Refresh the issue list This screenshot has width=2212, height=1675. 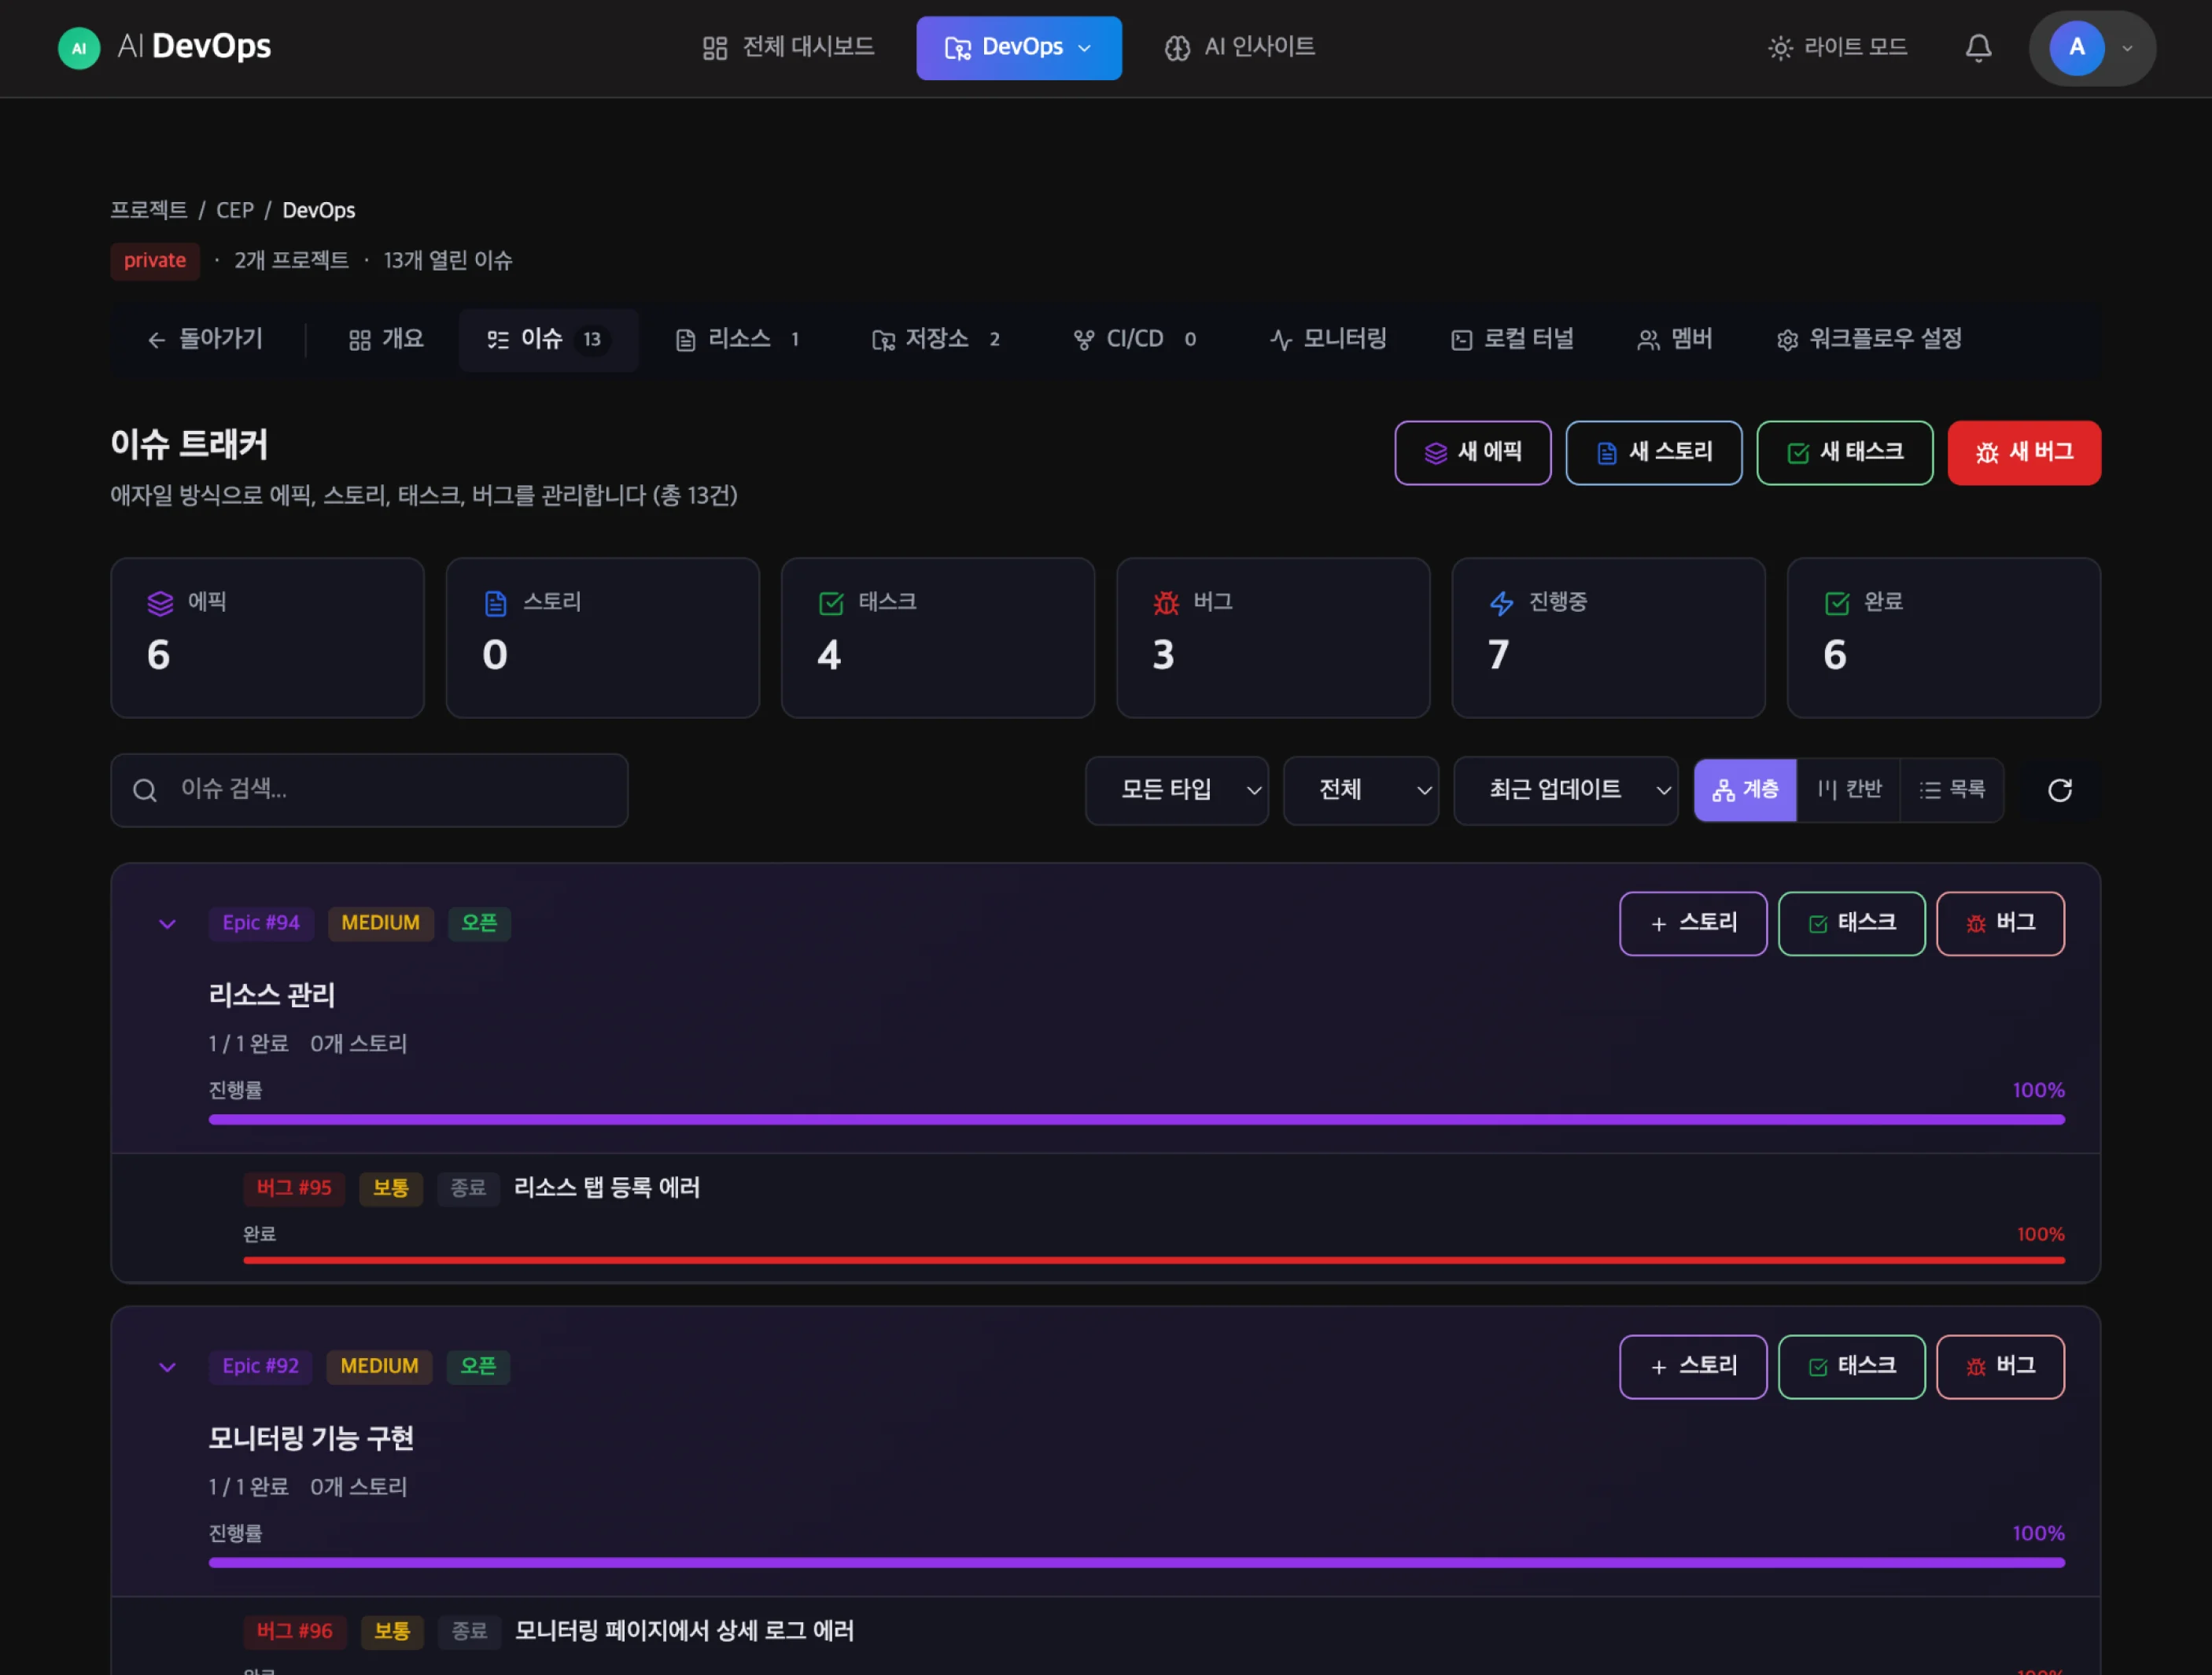click(2060, 790)
